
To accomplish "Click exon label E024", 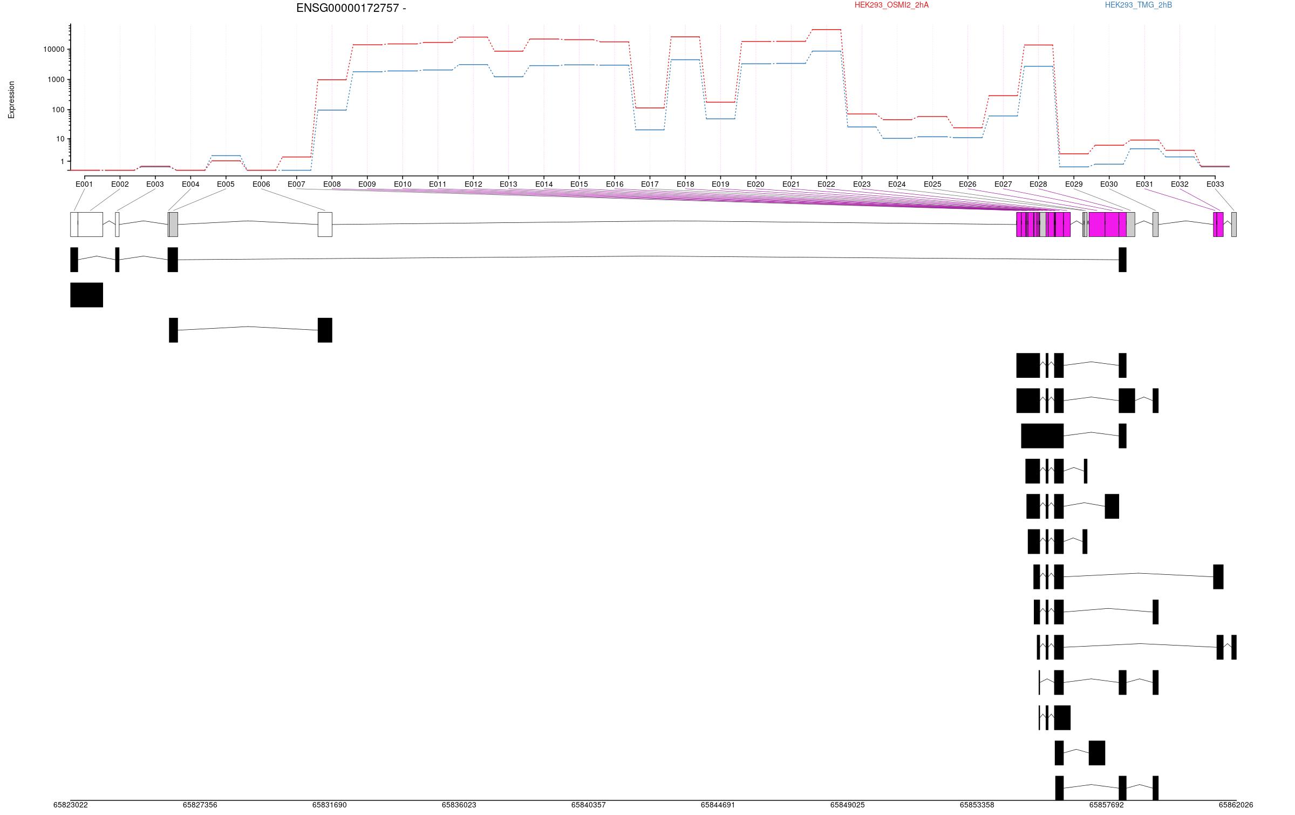I will point(897,184).
